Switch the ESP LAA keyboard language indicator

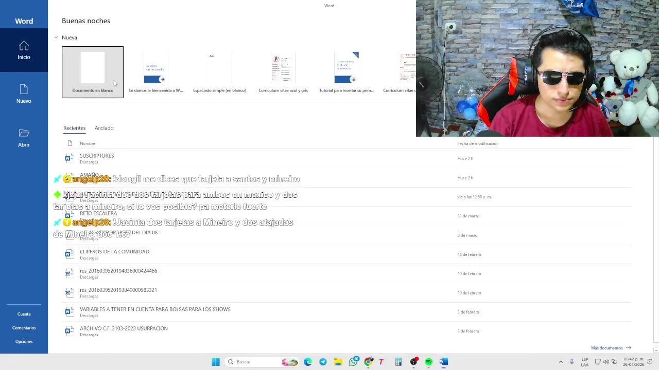(585, 362)
